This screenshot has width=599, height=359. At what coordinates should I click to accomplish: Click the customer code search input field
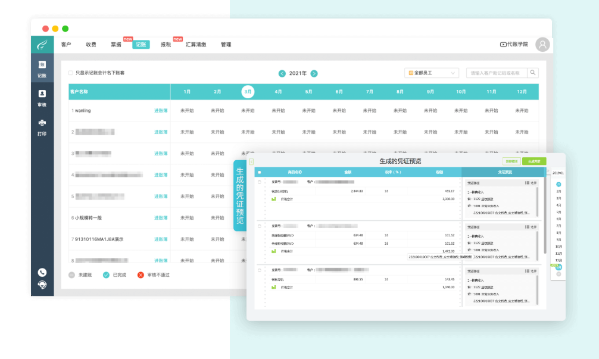(x=496, y=73)
